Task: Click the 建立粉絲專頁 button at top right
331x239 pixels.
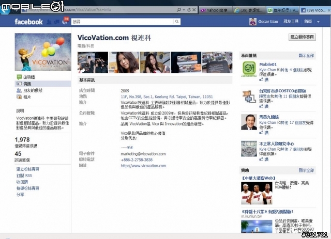Action: pyautogui.click(x=302, y=37)
